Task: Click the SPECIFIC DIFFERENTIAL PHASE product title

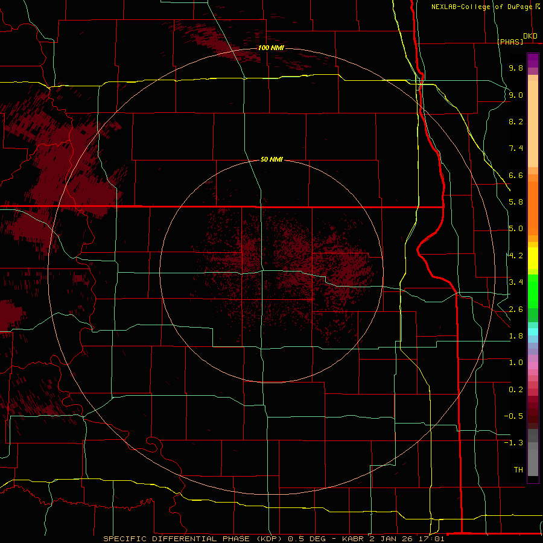Action: tap(176, 539)
